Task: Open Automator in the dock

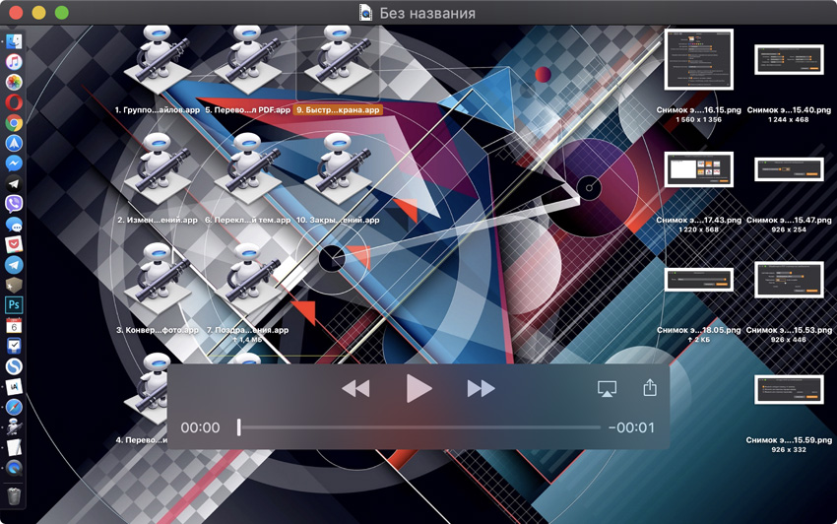Action: (14, 426)
